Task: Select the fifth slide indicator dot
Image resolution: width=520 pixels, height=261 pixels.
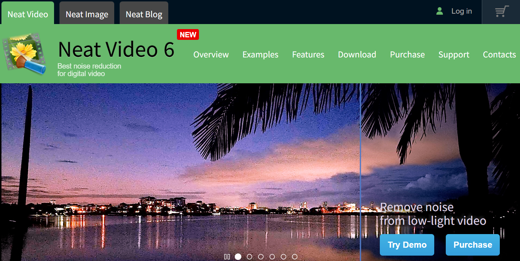Action: 283,257
